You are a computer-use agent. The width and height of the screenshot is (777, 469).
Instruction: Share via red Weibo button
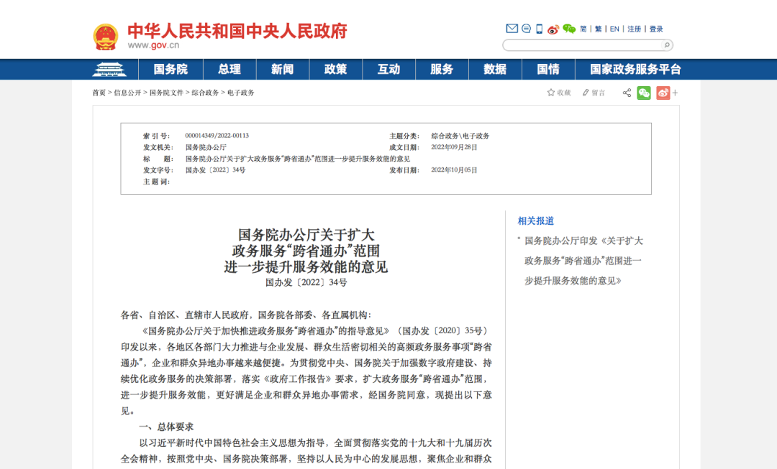[x=663, y=93]
